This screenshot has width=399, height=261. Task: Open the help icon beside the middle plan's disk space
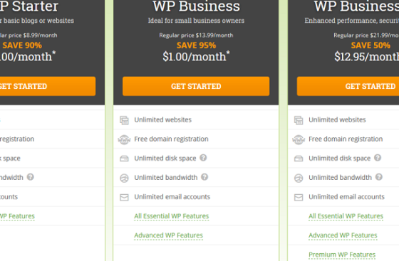[x=203, y=158]
